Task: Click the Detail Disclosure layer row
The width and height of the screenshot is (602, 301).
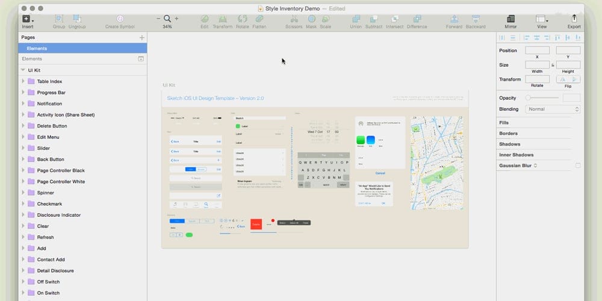Action: click(82, 271)
